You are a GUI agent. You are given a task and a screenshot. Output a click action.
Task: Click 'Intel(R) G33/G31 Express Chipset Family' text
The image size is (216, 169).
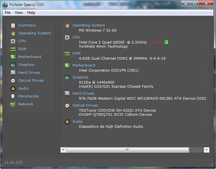click(116, 86)
